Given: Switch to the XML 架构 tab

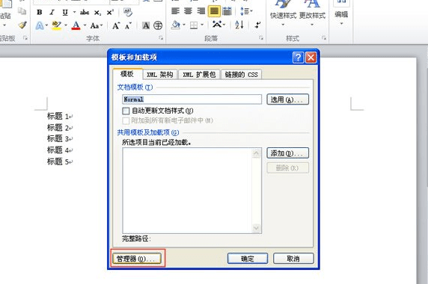Looking at the screenshot, I should (x=160, y=75).
